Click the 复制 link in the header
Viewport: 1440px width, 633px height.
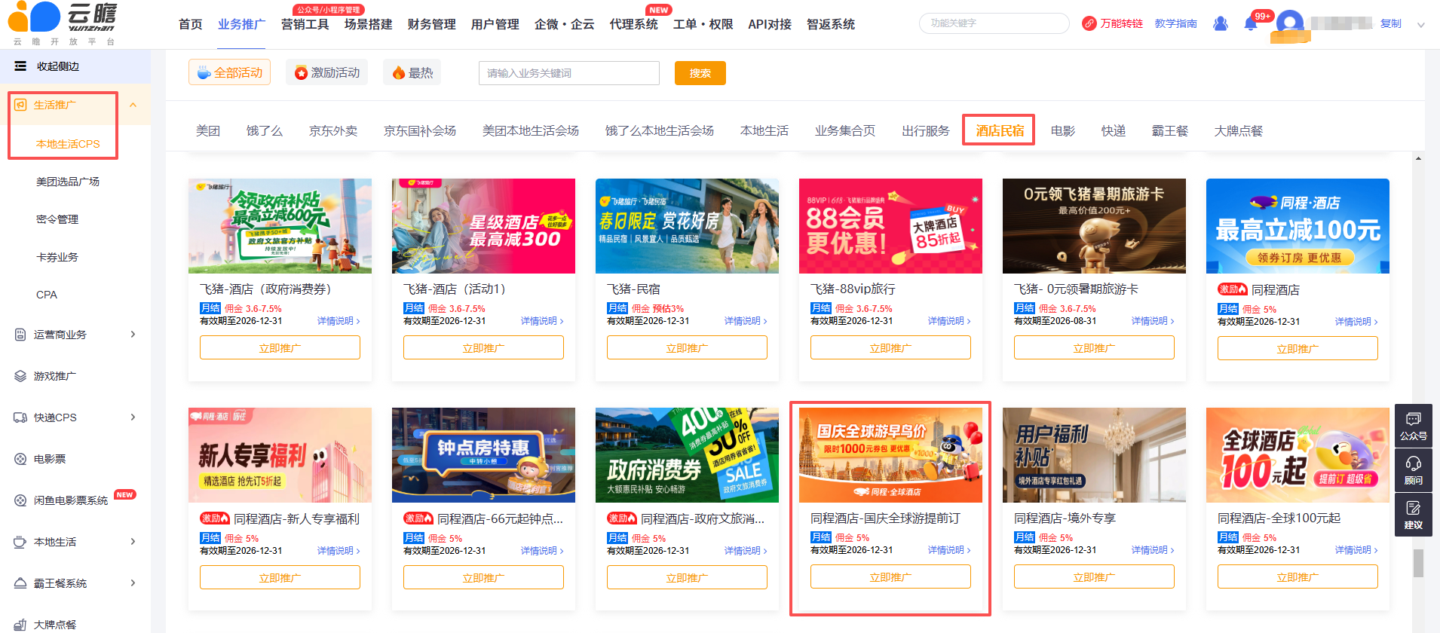click(1391, 23)
